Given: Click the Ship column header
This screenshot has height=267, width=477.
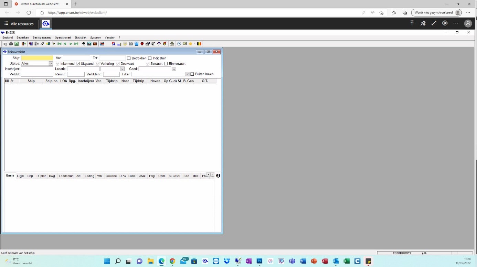Looking at the screenshot, I should pyautogui.click(x=31, y=81).
